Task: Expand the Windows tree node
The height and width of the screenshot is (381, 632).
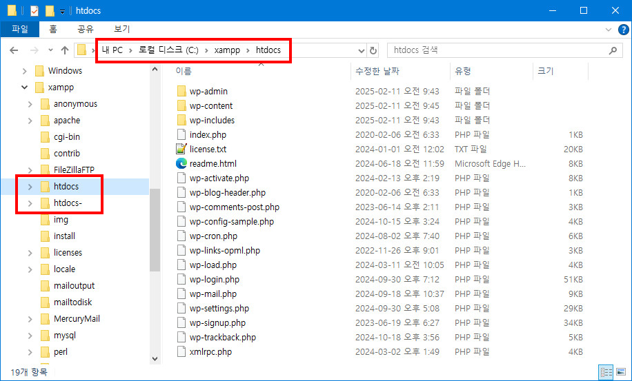Action: 25,71
